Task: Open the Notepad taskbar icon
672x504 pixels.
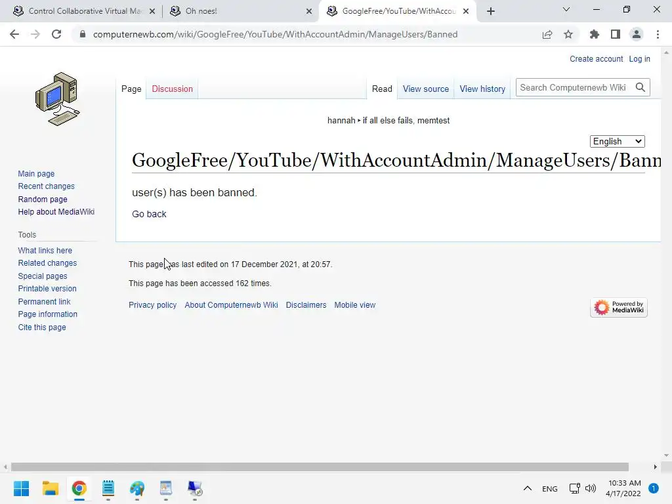Action: click(108, 488)
